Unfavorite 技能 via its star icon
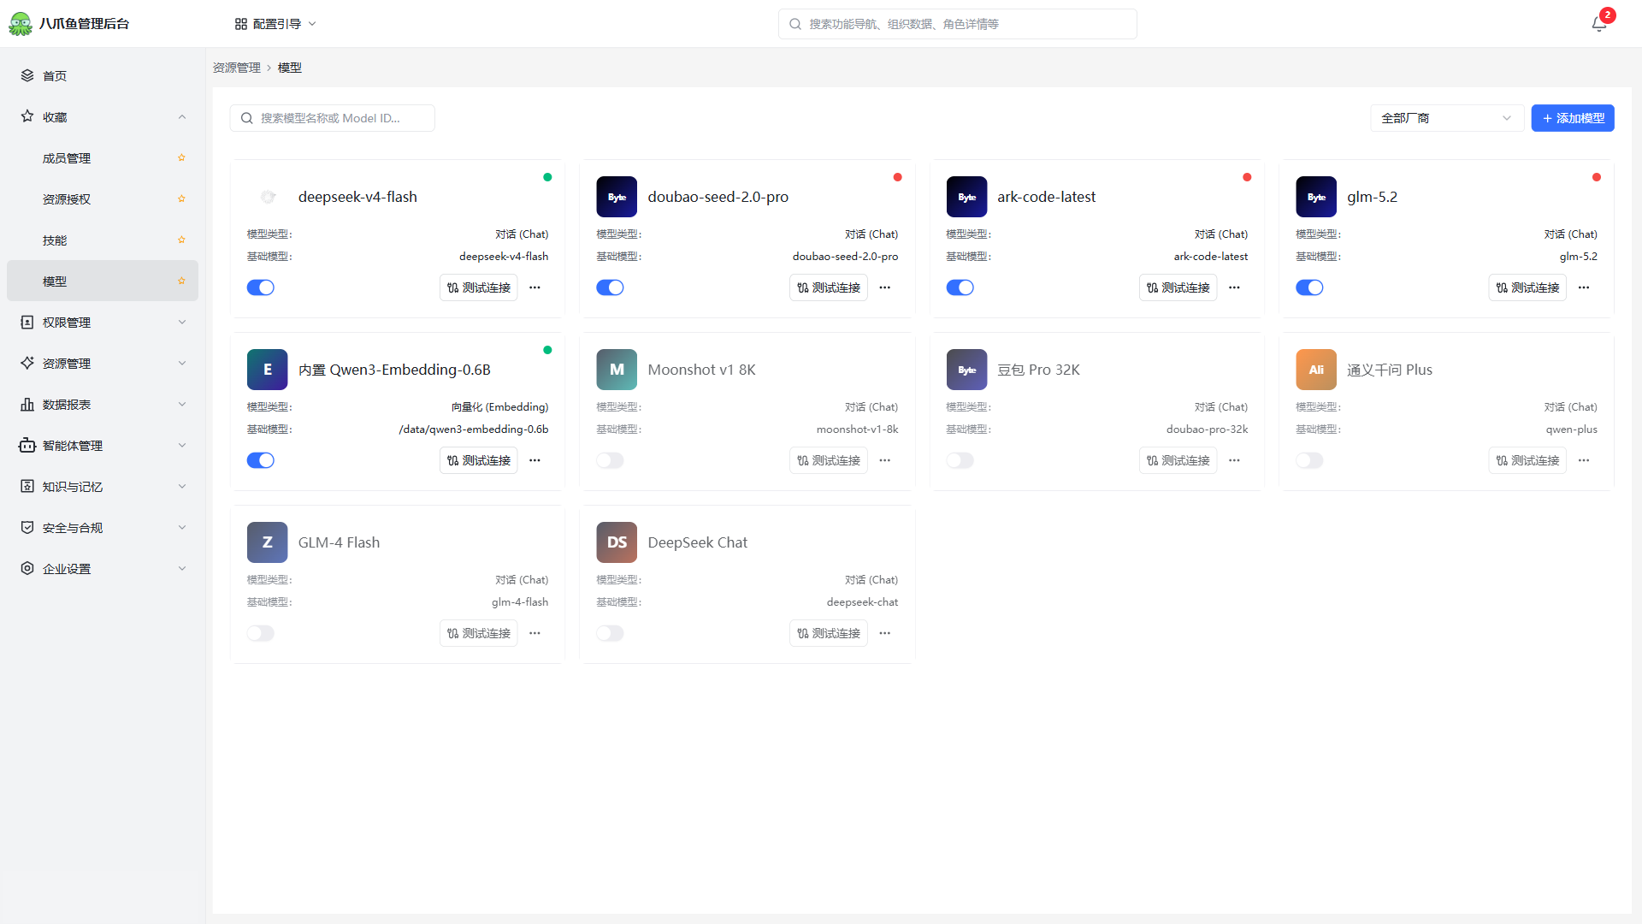This screenshot has height=924, width=1642. [x=181, y=240]
